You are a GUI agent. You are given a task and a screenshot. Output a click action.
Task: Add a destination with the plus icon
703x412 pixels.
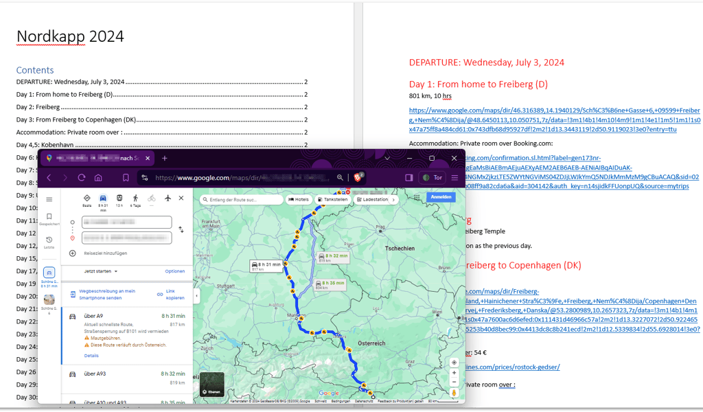click(73, 253)
